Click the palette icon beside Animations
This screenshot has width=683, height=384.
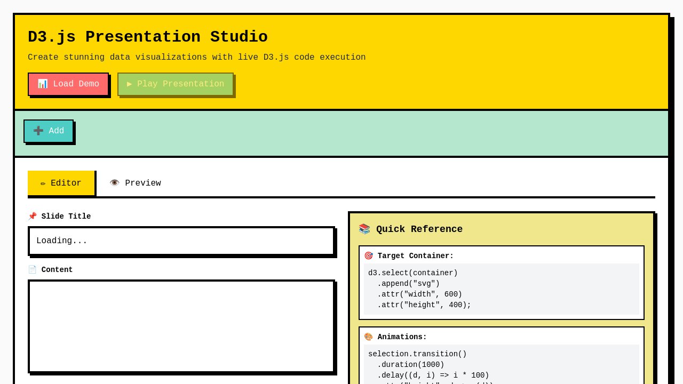pos(369,337)
